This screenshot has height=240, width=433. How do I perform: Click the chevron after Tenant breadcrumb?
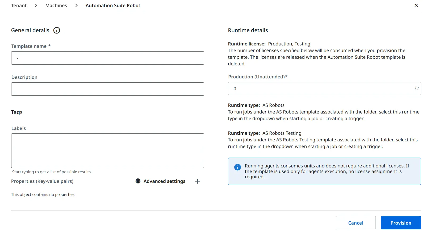36,6
